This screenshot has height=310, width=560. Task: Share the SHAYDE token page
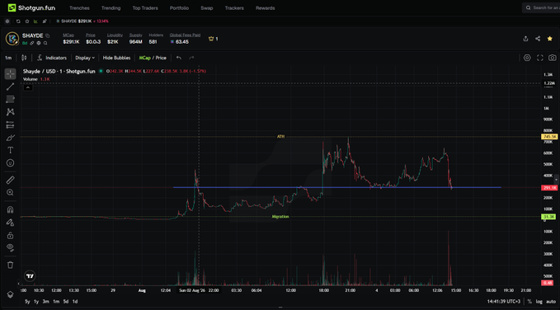pyautogui.click(x=538, y=39)
